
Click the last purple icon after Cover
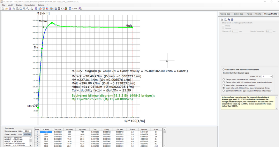[81, 8]
